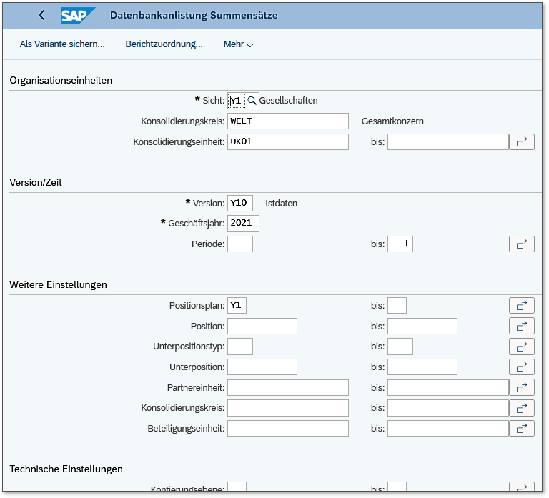Viewport: 549px width, 498px height.
Task: Open multiple selection for Position row
Action: (x=521, y=327)
